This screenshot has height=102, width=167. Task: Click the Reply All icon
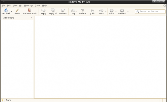[53, 10]
